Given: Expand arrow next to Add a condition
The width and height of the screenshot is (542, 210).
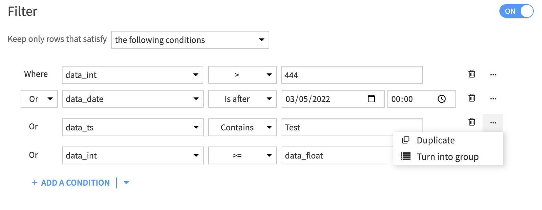Looking at the screenshot, I should (x=126, y=183).
